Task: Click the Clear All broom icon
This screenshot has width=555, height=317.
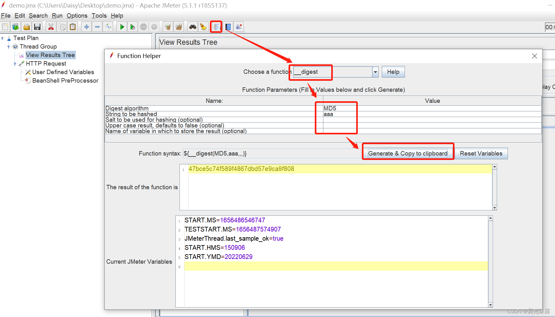Action: click(179, 27)
